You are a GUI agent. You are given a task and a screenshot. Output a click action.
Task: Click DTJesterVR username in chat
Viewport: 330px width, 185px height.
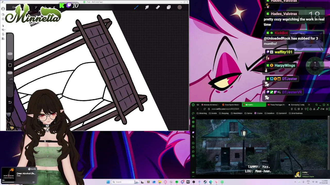pyautogui.click(x=292, y=92)
